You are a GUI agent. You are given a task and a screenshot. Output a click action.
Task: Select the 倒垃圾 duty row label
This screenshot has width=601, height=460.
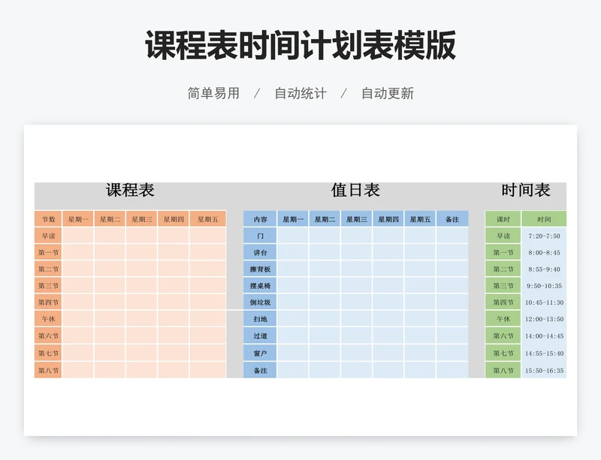click(x=260, y=302)
